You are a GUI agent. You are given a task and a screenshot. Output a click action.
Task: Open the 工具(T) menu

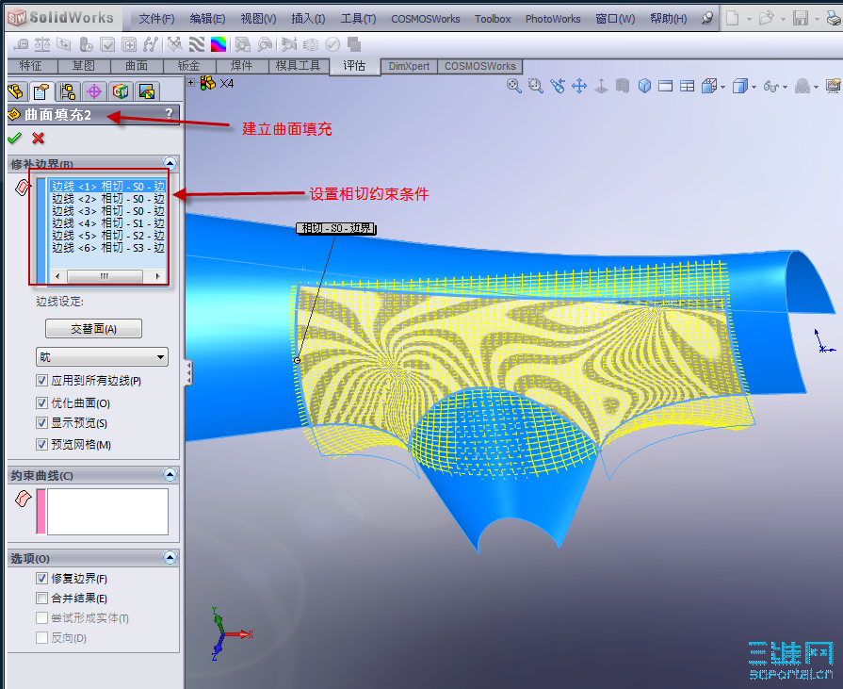(x=358, y=19)
